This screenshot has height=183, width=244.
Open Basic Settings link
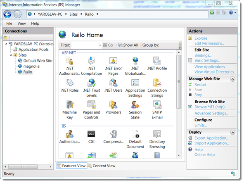point(207,61)
